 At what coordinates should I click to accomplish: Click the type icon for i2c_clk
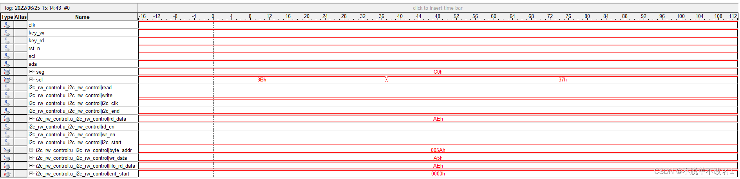tap(7, 103)
